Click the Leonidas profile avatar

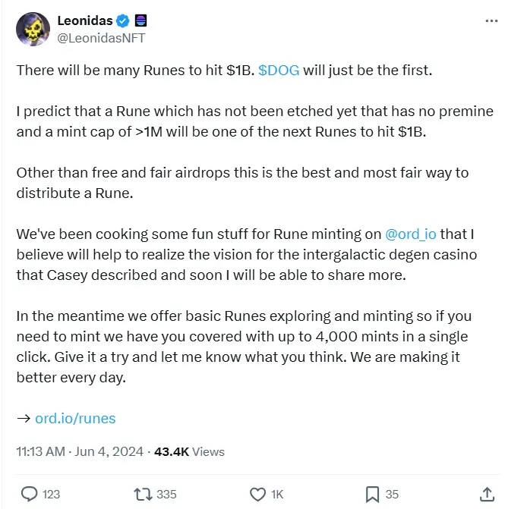point(33,29)
